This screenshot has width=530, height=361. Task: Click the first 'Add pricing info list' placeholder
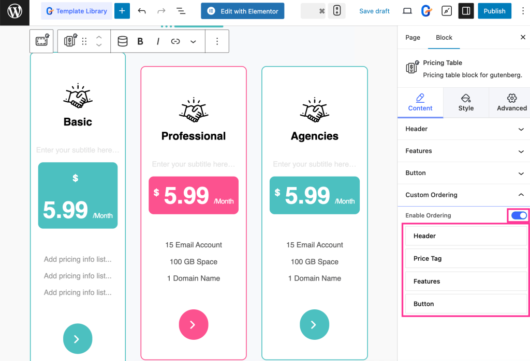pyautogui.click(x=78, y=259)
